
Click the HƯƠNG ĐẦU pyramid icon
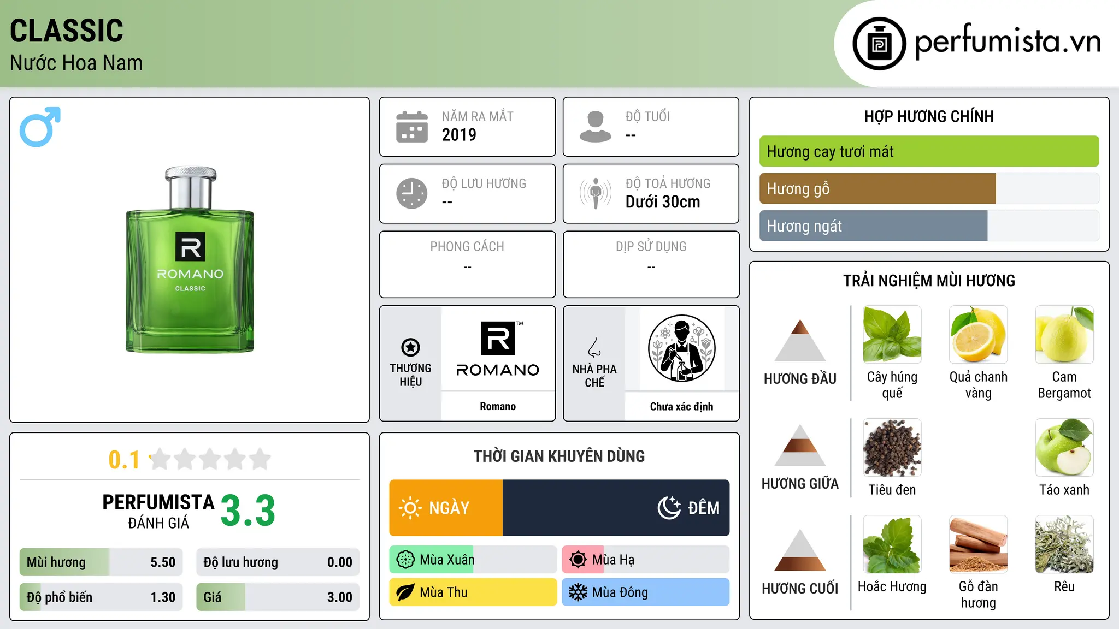[x=800, y=340]
